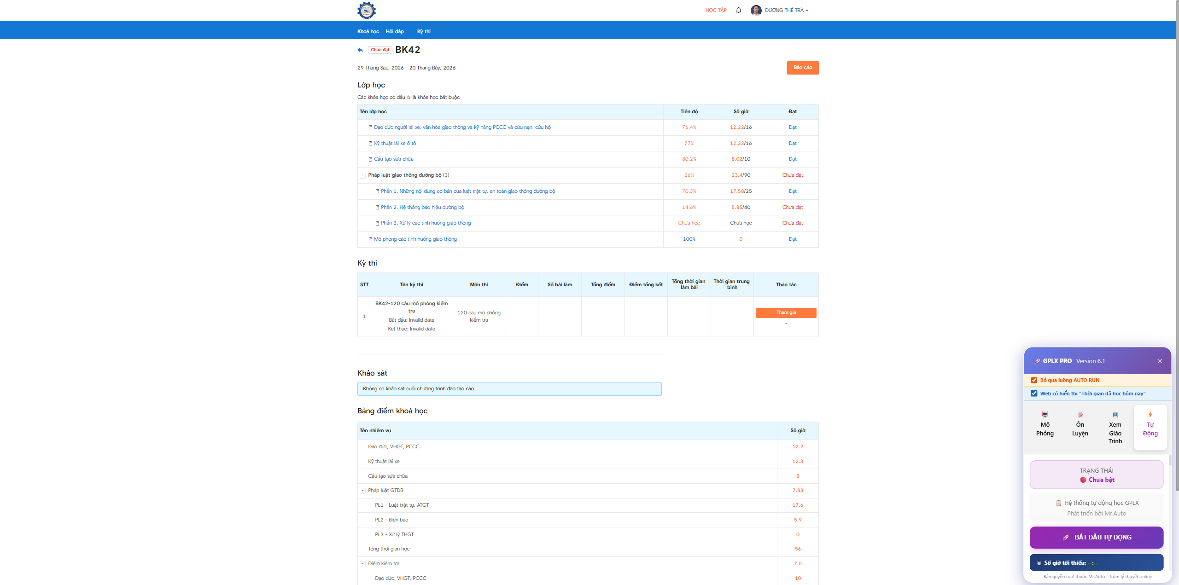
Task: Open Phần 2 Hệ thống báo hiệu link
Action: [422, 208]
